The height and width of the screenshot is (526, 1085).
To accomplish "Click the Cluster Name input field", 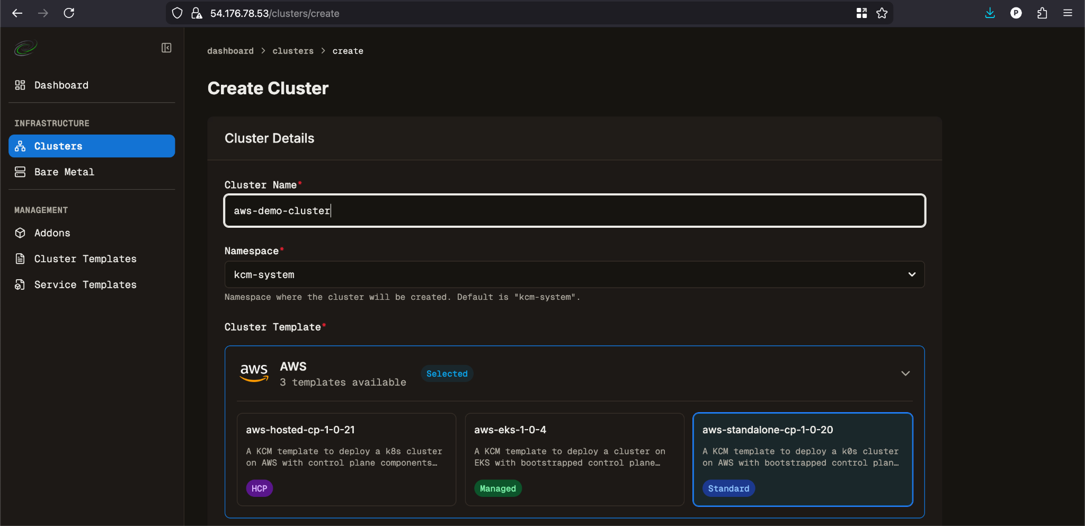I will click(574, 211).
